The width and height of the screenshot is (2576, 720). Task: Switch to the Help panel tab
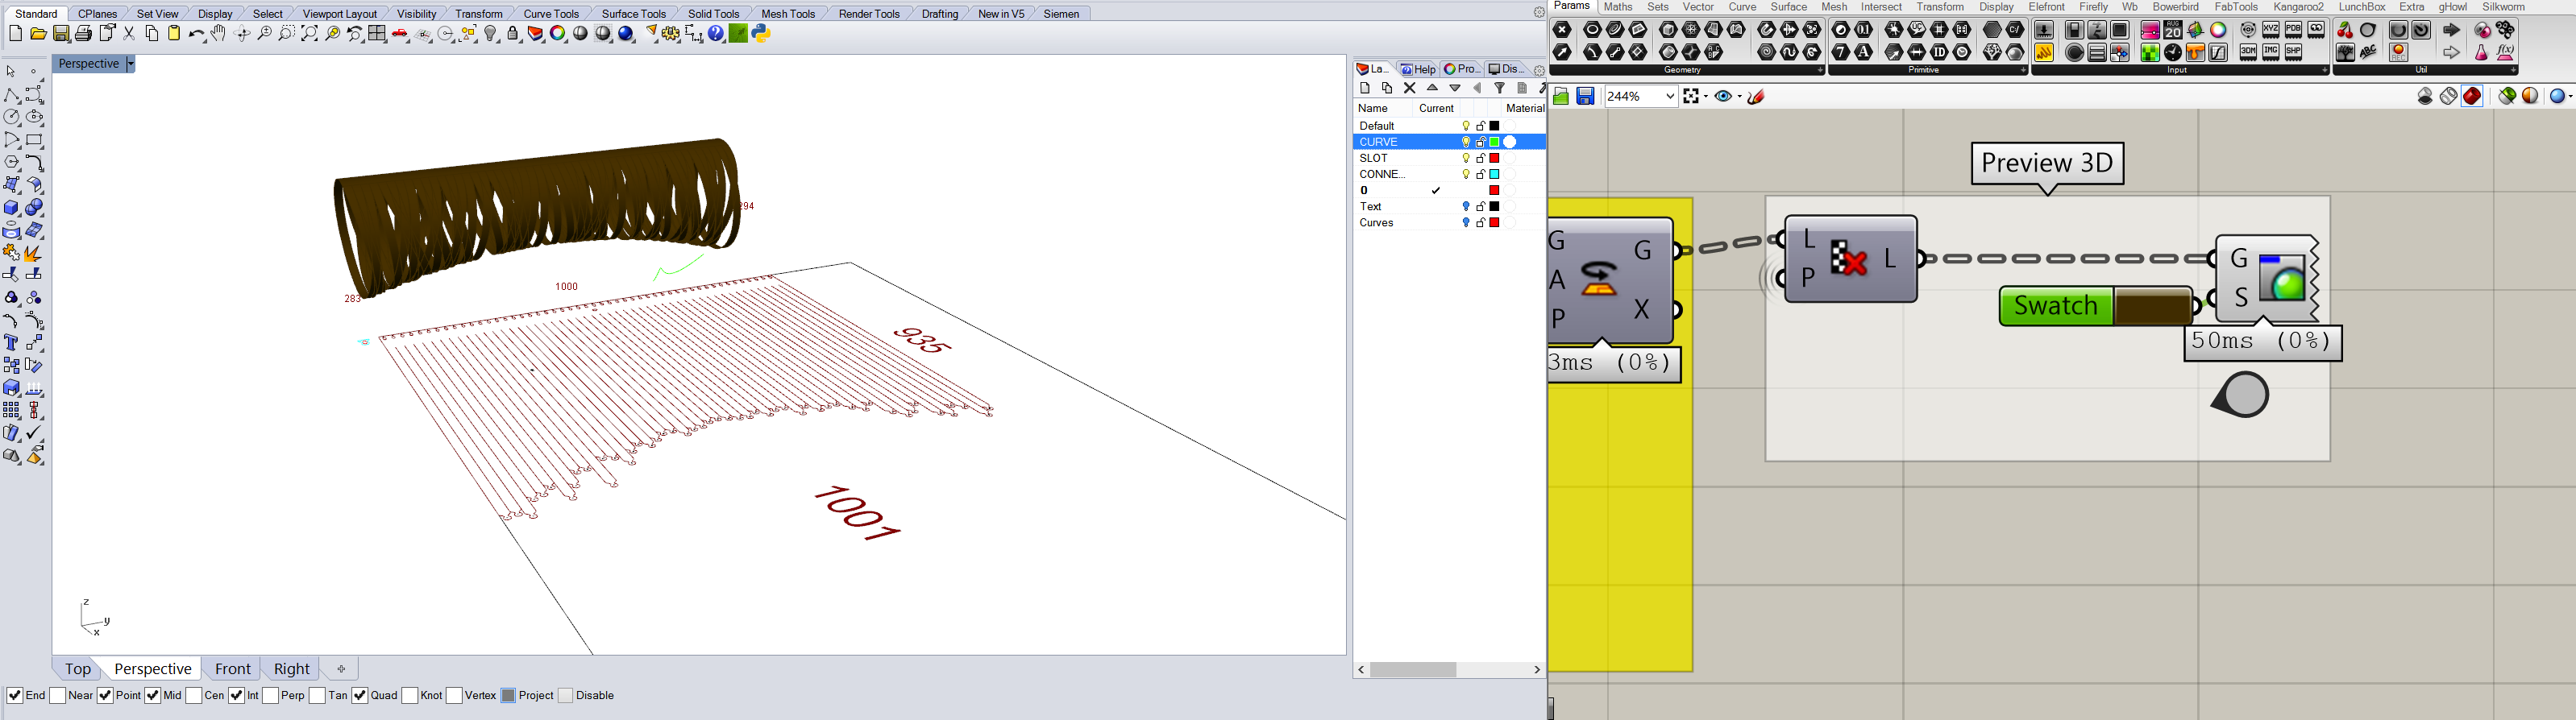tap(1417, 70)
